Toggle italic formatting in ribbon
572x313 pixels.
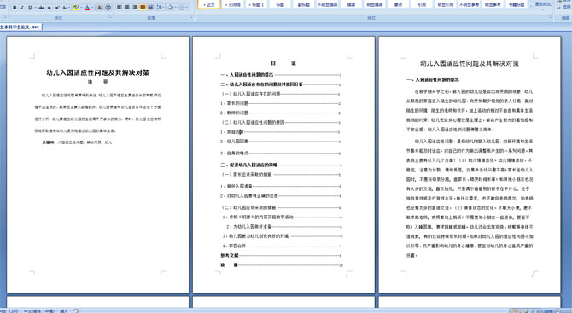pyautogui.click(x=22, y=8)
